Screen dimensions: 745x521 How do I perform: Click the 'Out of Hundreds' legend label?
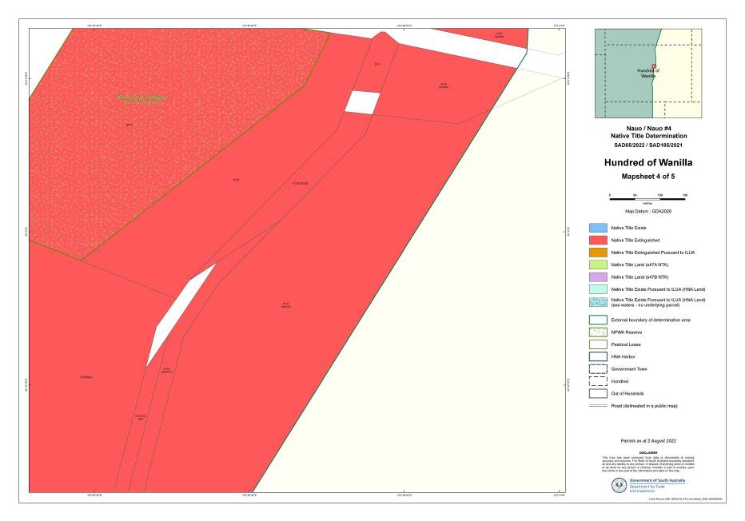(x=627, y=394)
